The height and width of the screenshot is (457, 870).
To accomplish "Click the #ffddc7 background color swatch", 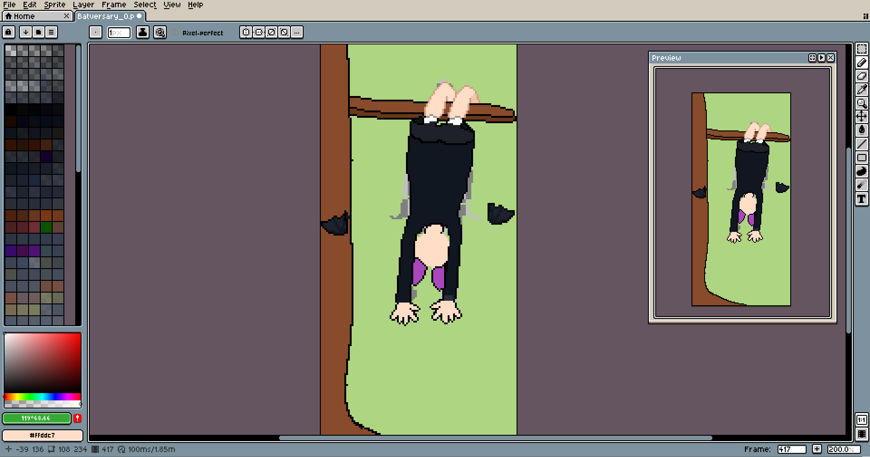I will coord(43,435).
